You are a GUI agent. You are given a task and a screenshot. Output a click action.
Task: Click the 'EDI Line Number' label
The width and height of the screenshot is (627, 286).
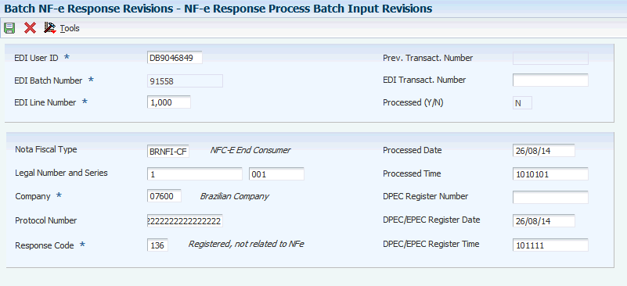(x=45, y=102)
